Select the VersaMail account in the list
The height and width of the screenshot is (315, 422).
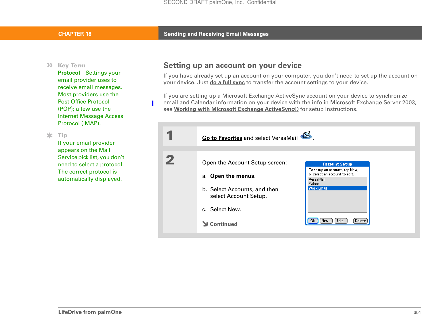point(338,179)
